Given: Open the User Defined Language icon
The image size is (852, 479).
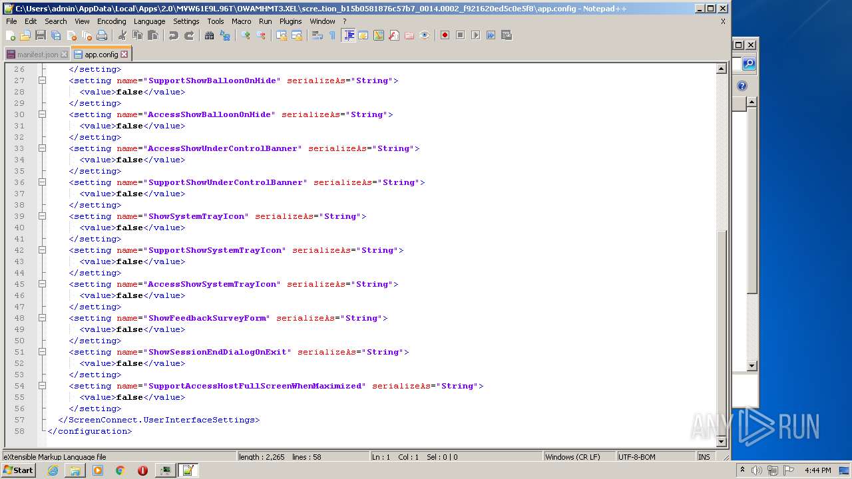Looking at the screenshot, I should pos(363,35).
